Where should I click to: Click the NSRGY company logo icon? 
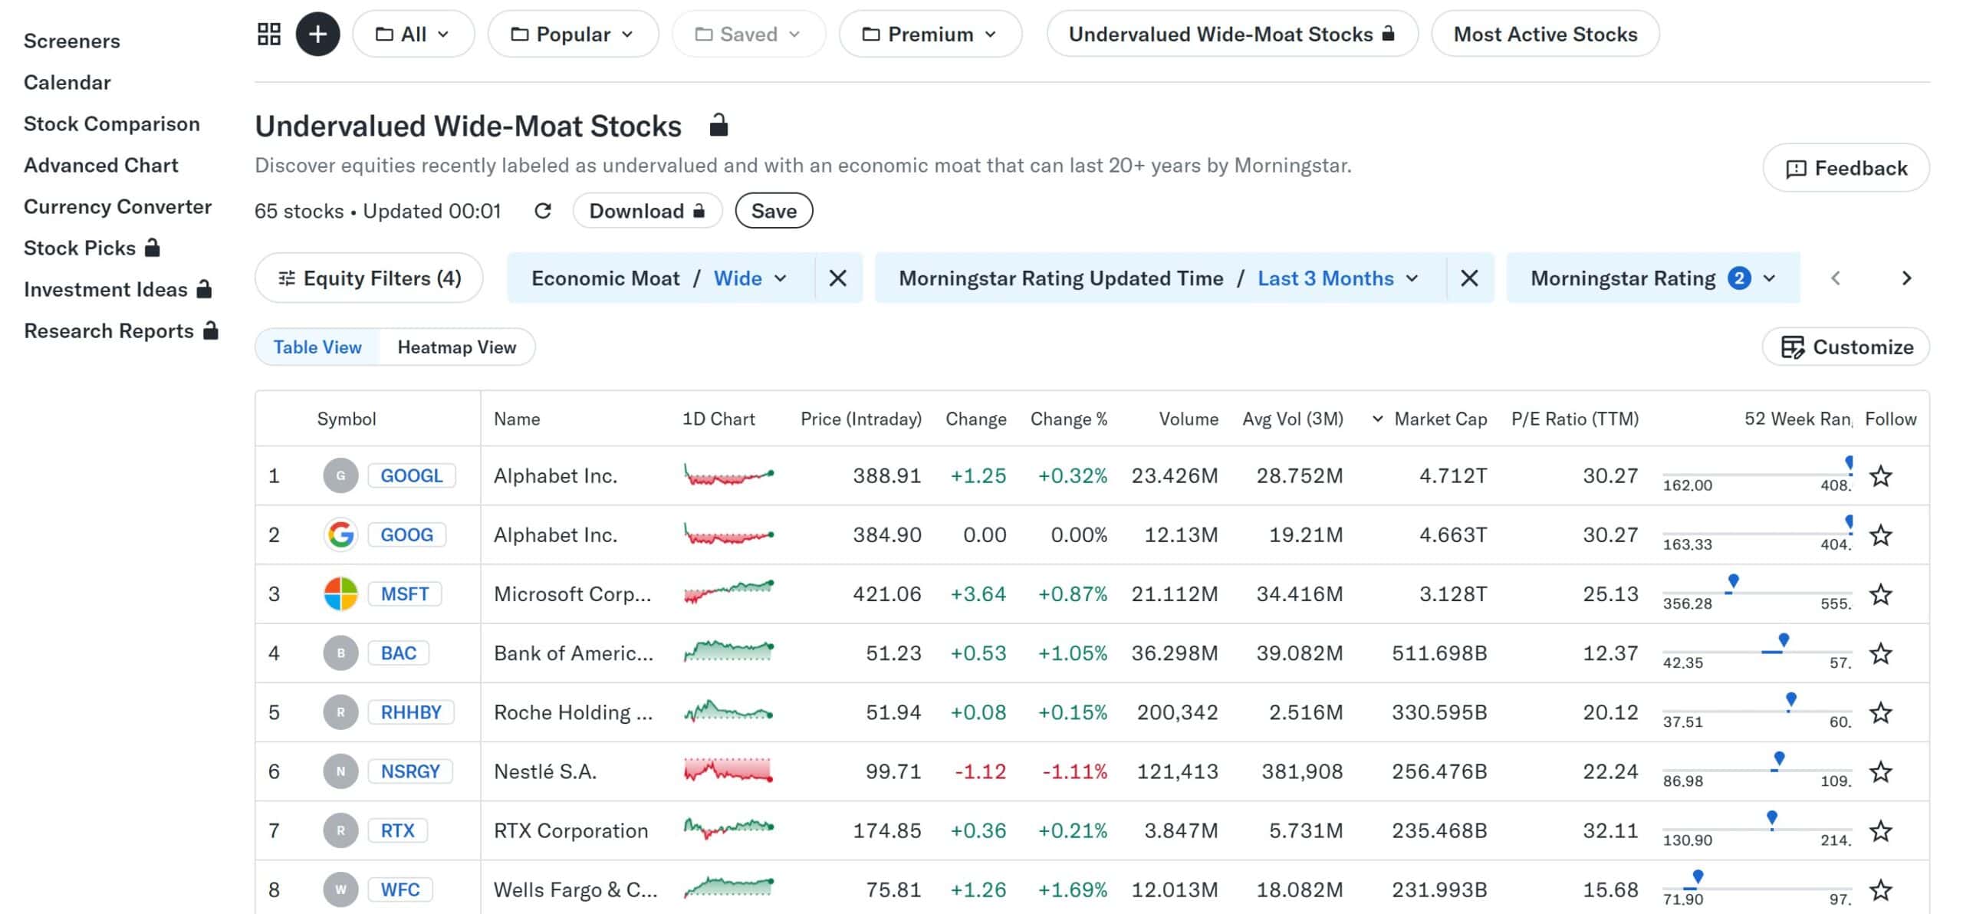coord(340,772)
